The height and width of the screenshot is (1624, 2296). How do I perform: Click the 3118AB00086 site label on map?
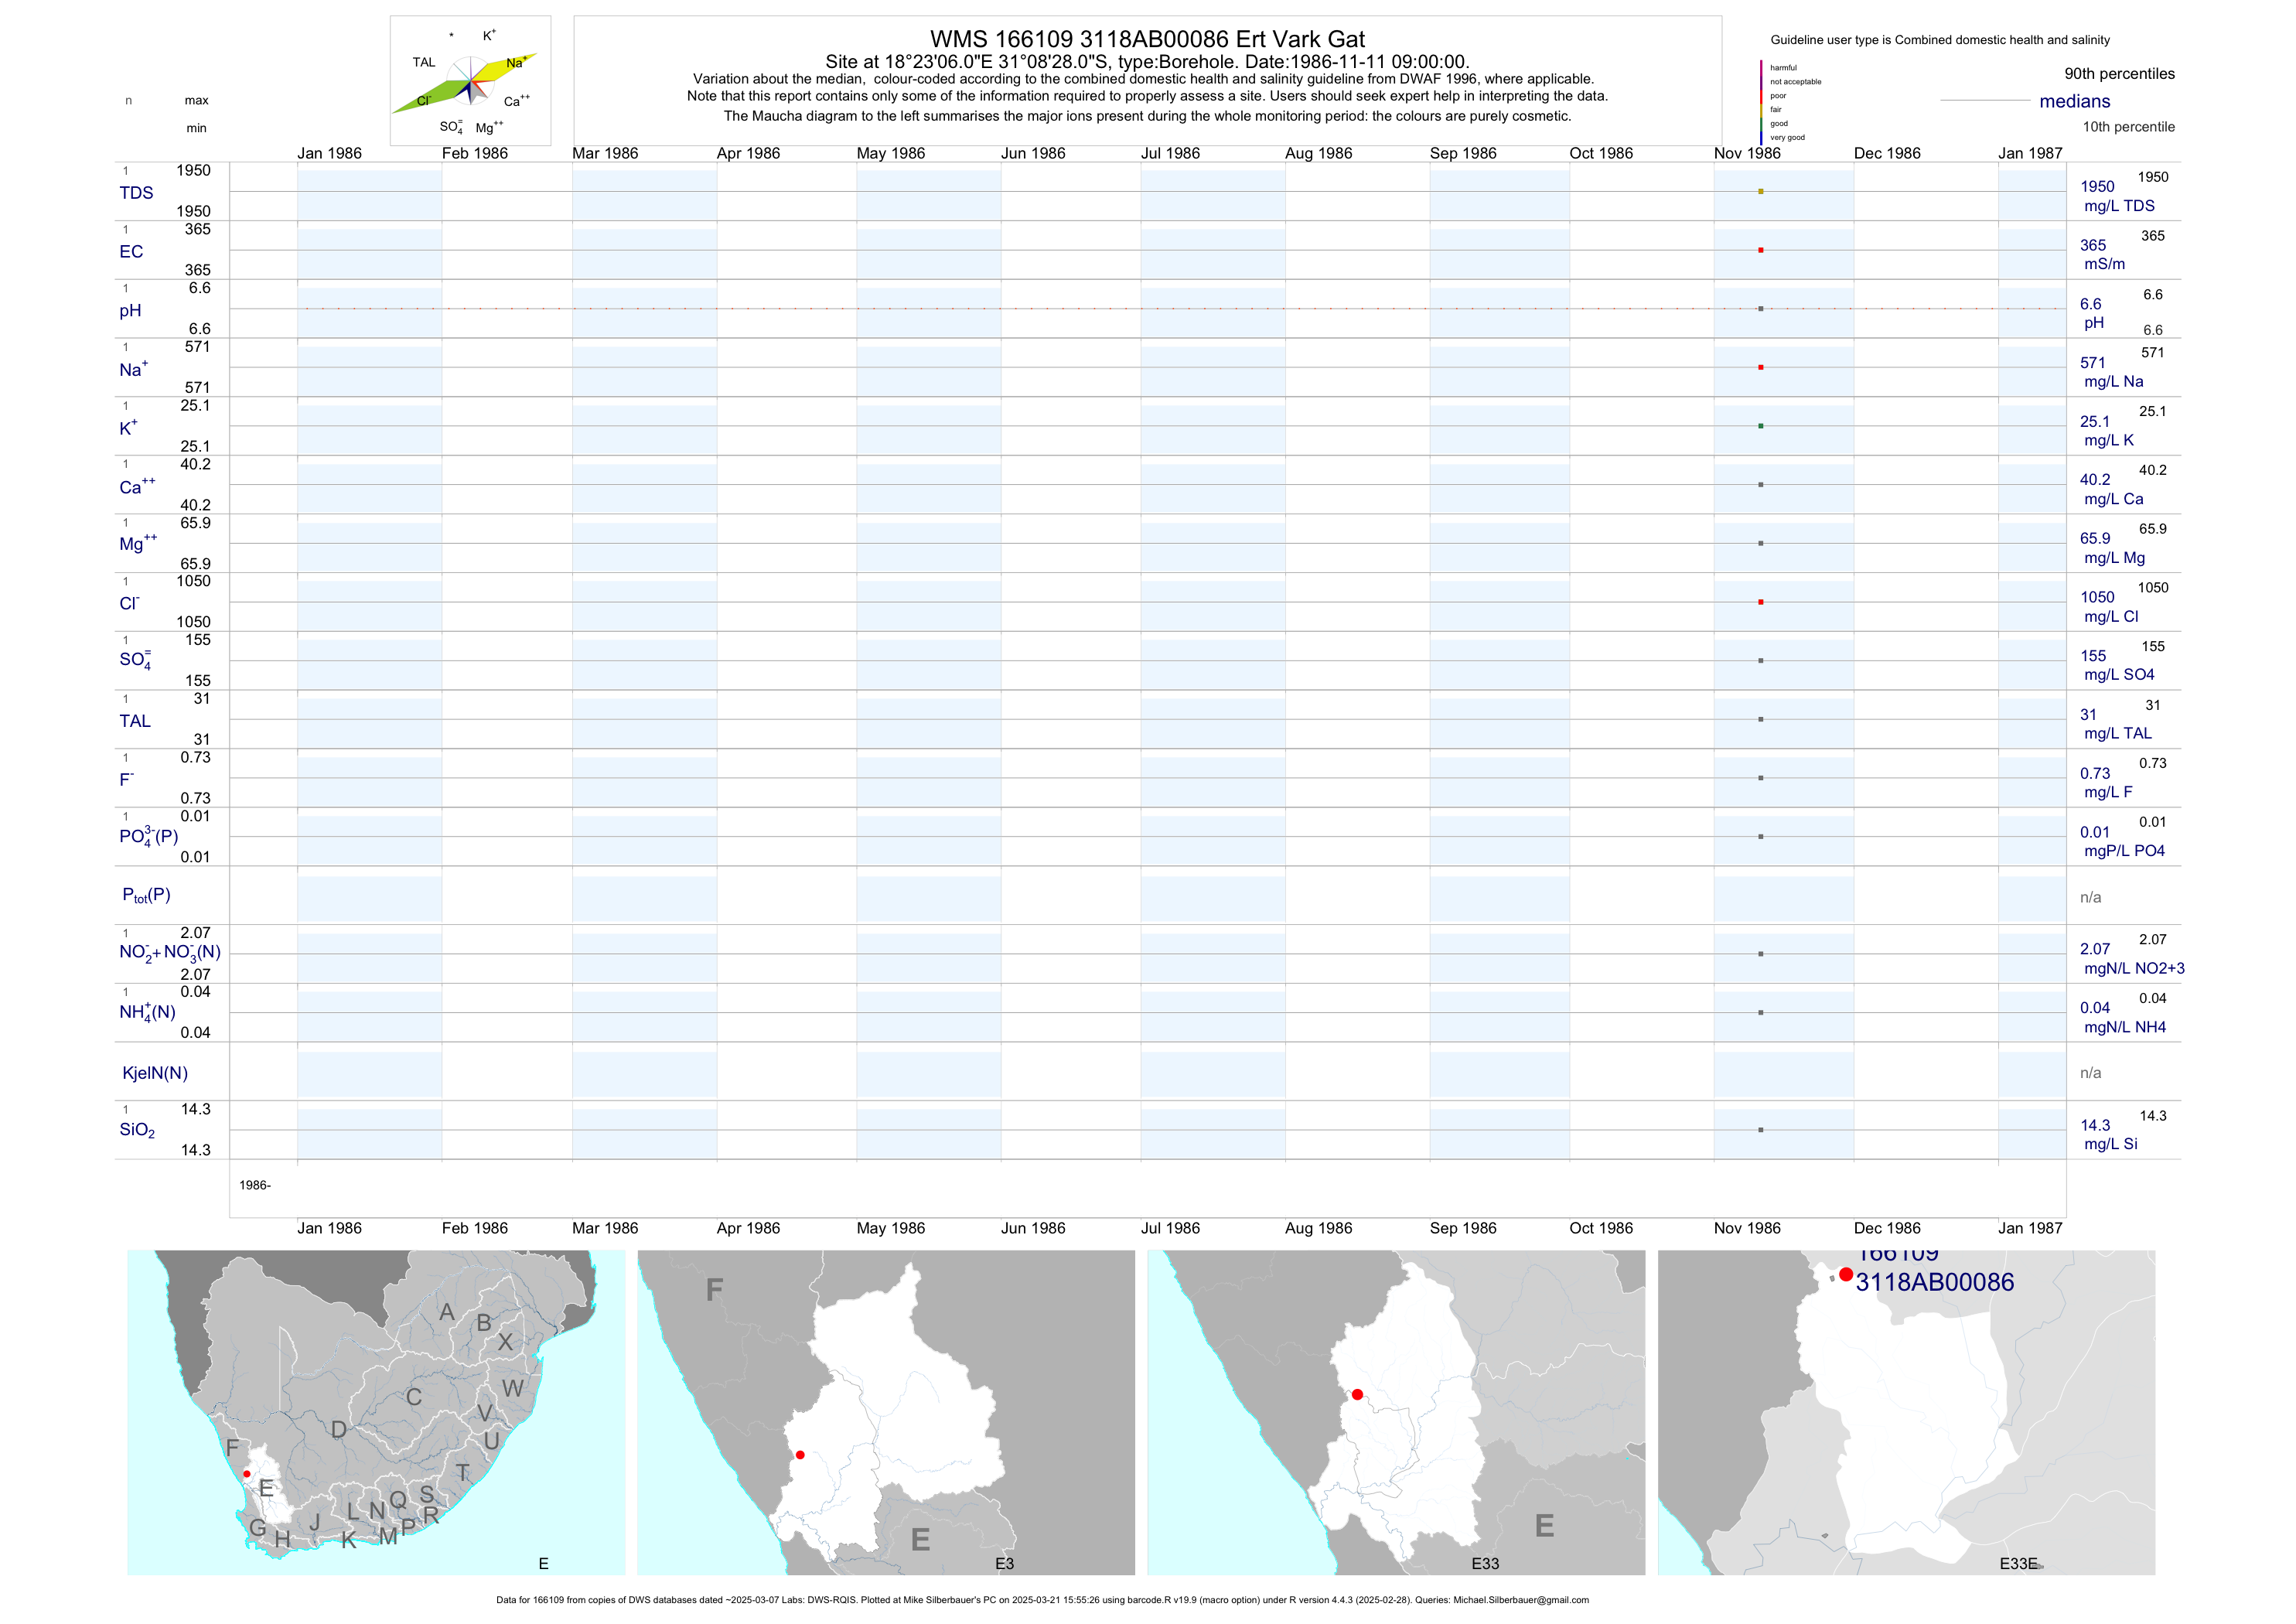coord(1934,1282)
